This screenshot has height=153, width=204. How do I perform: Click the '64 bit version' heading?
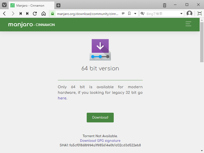click(x=100, y=68)
